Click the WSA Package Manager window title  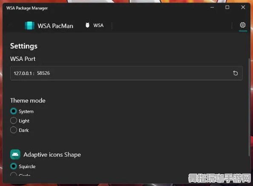(x=27, y=8)
